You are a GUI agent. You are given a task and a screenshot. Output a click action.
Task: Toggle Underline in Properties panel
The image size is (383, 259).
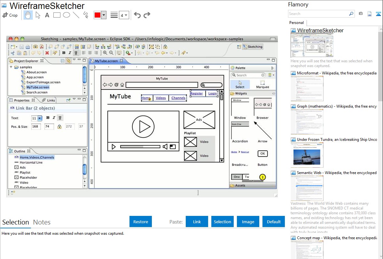60,118
